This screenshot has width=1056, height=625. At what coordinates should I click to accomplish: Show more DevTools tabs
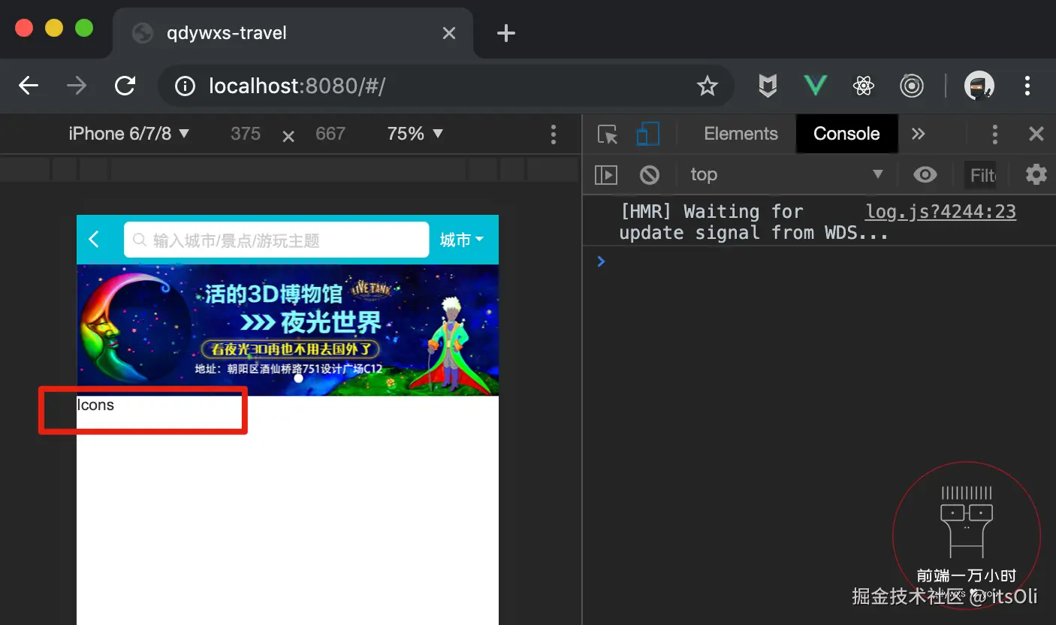[x=918, y=134]
